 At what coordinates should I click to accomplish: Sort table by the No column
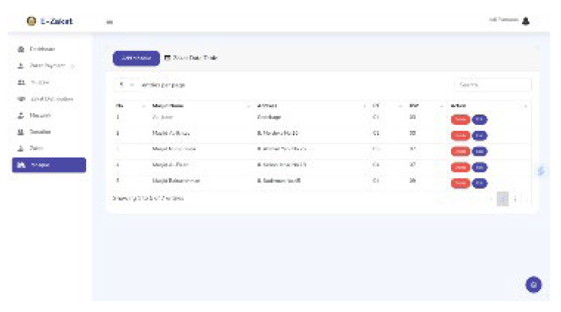[x=128, y=106]
